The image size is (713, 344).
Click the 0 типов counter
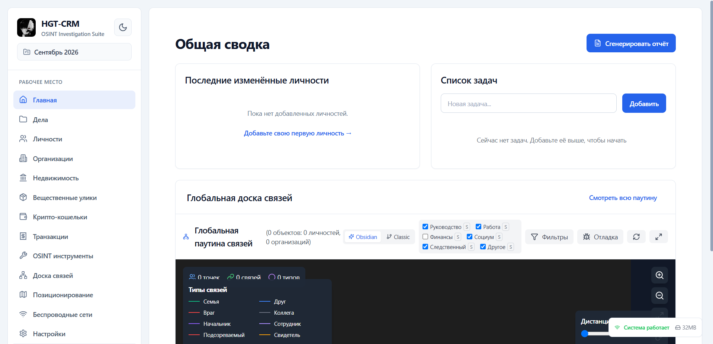[284, 277]
